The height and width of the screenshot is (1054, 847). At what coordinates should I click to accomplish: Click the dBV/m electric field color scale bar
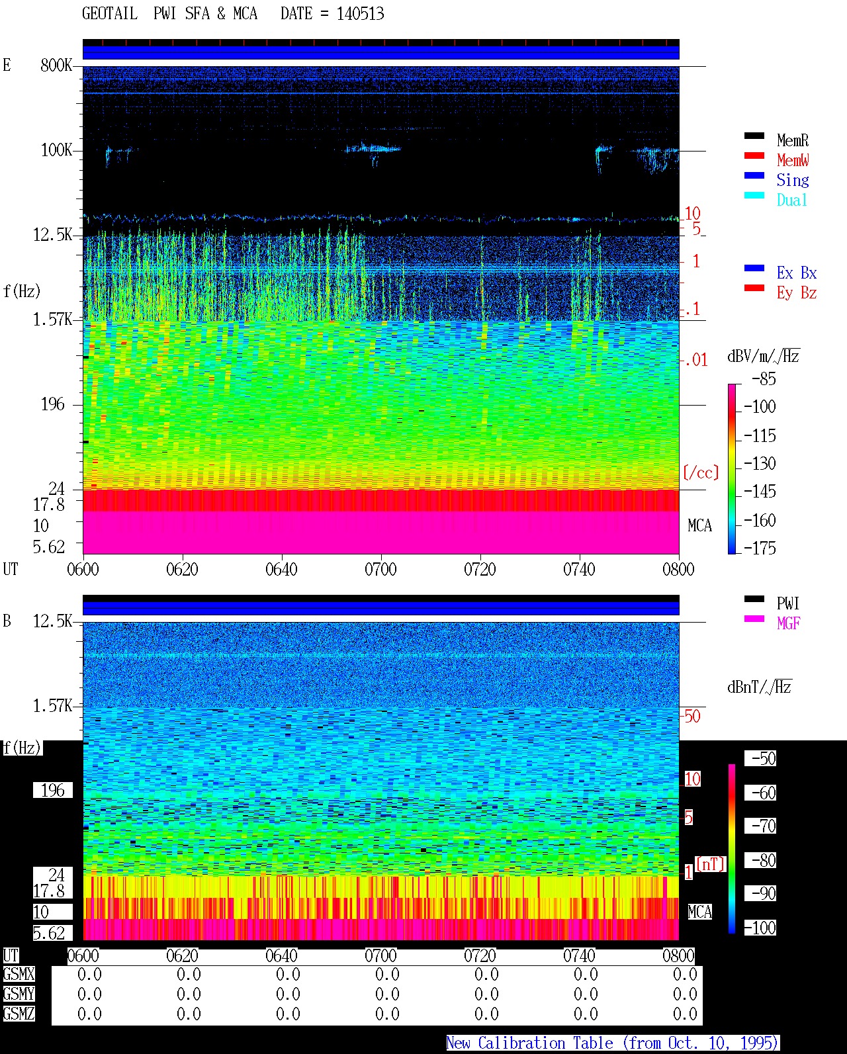click(732, 468)
